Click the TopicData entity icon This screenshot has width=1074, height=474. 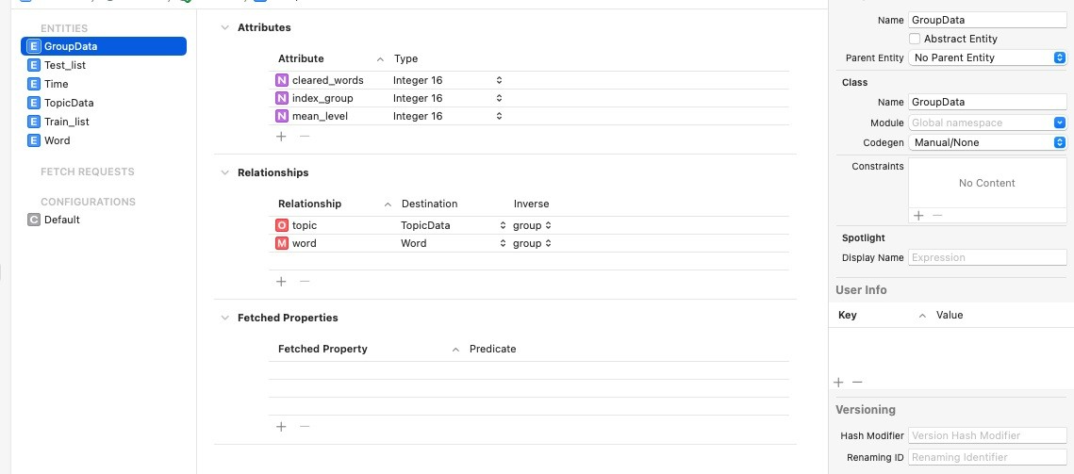click(x=34, y=103)
